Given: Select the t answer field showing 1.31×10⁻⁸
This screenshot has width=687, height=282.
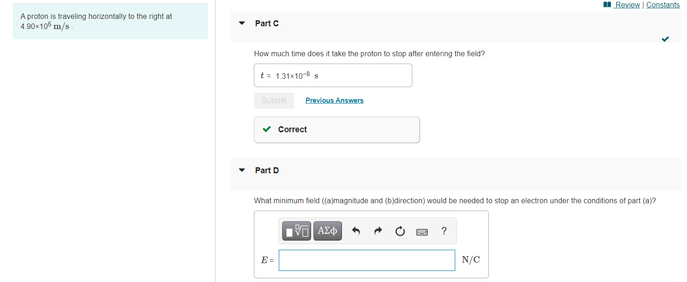Looking at the screenshot, I should (333, 75).
